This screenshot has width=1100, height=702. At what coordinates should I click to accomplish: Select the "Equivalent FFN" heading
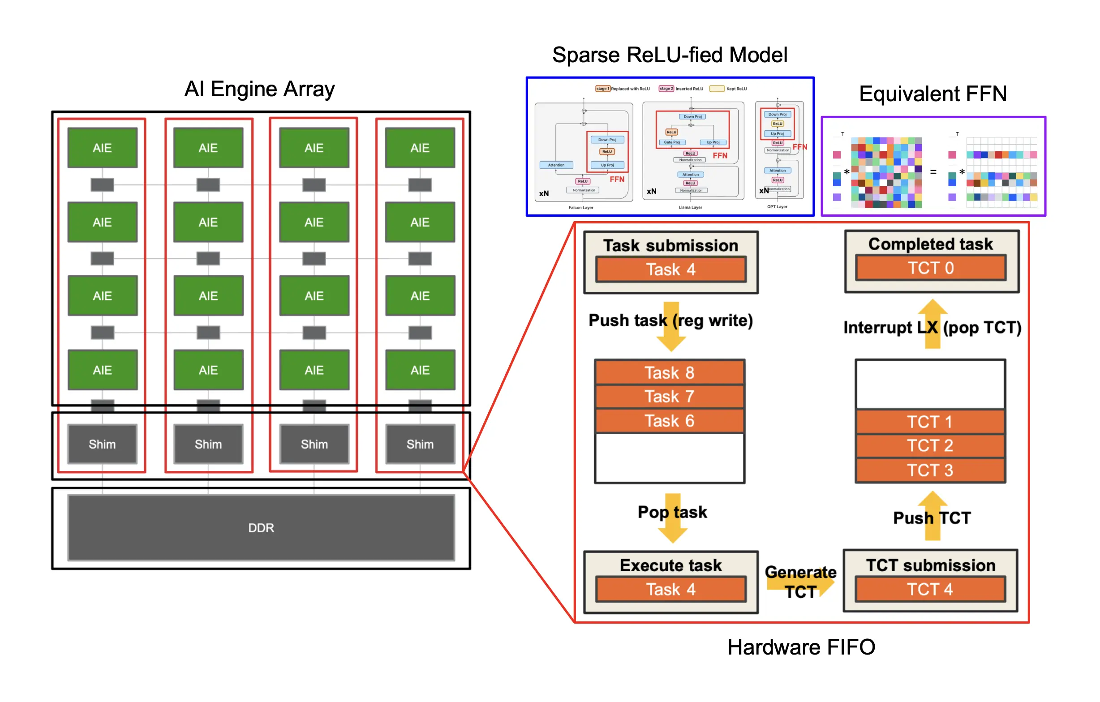(933, 94)
